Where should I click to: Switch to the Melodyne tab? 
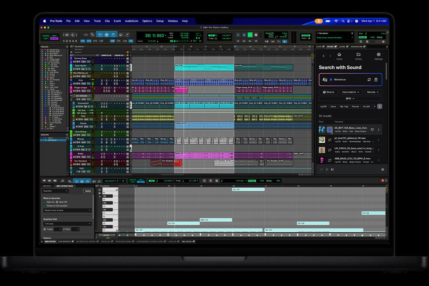coord(188,242)
